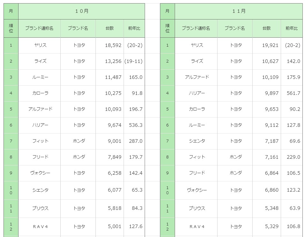The height and width of the screenshot is (237, 305).
Task: Click the (19-11) cell for ライズ
Action: click(x=134, y=61)
